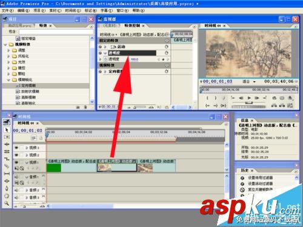Image resolution: width=303 pixels, height=227 pixels.
Task: Step back one frame in monitor
Action: 241,98
